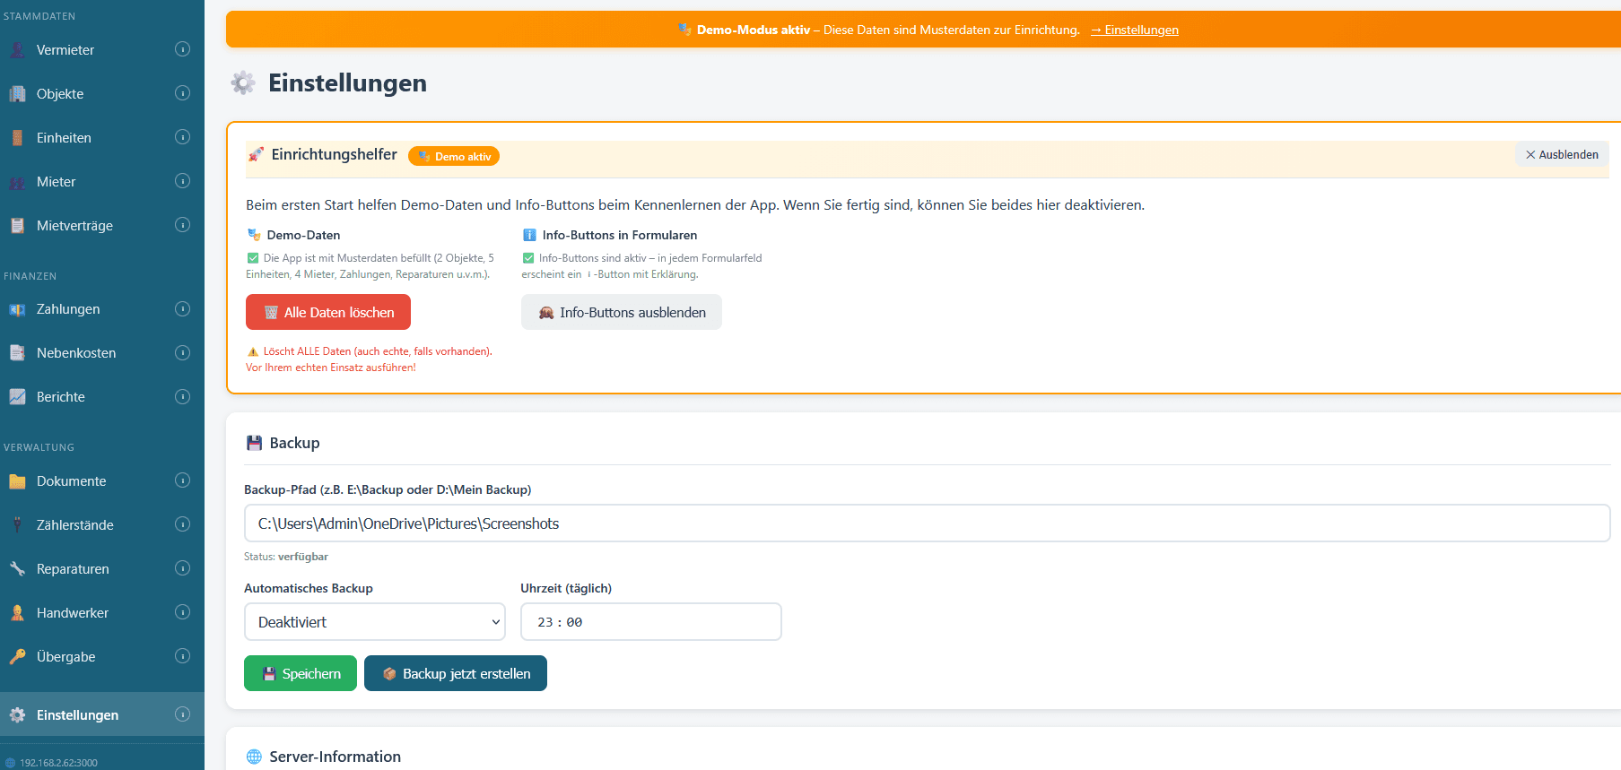Open info icon for Zahlungen

point(182,309)
